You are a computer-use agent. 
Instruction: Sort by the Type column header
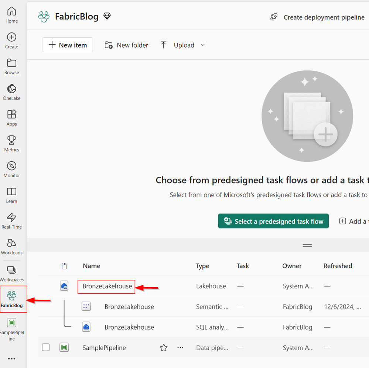pos(202,266)
